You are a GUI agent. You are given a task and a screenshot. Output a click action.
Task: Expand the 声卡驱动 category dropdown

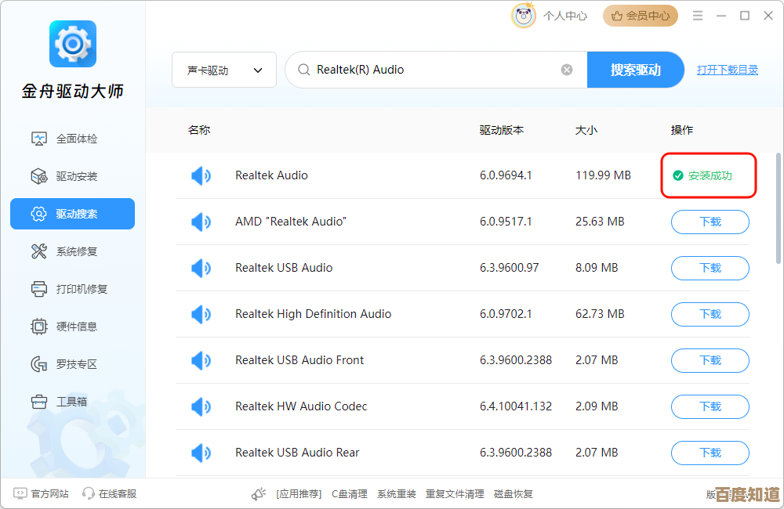click(224, 70)
